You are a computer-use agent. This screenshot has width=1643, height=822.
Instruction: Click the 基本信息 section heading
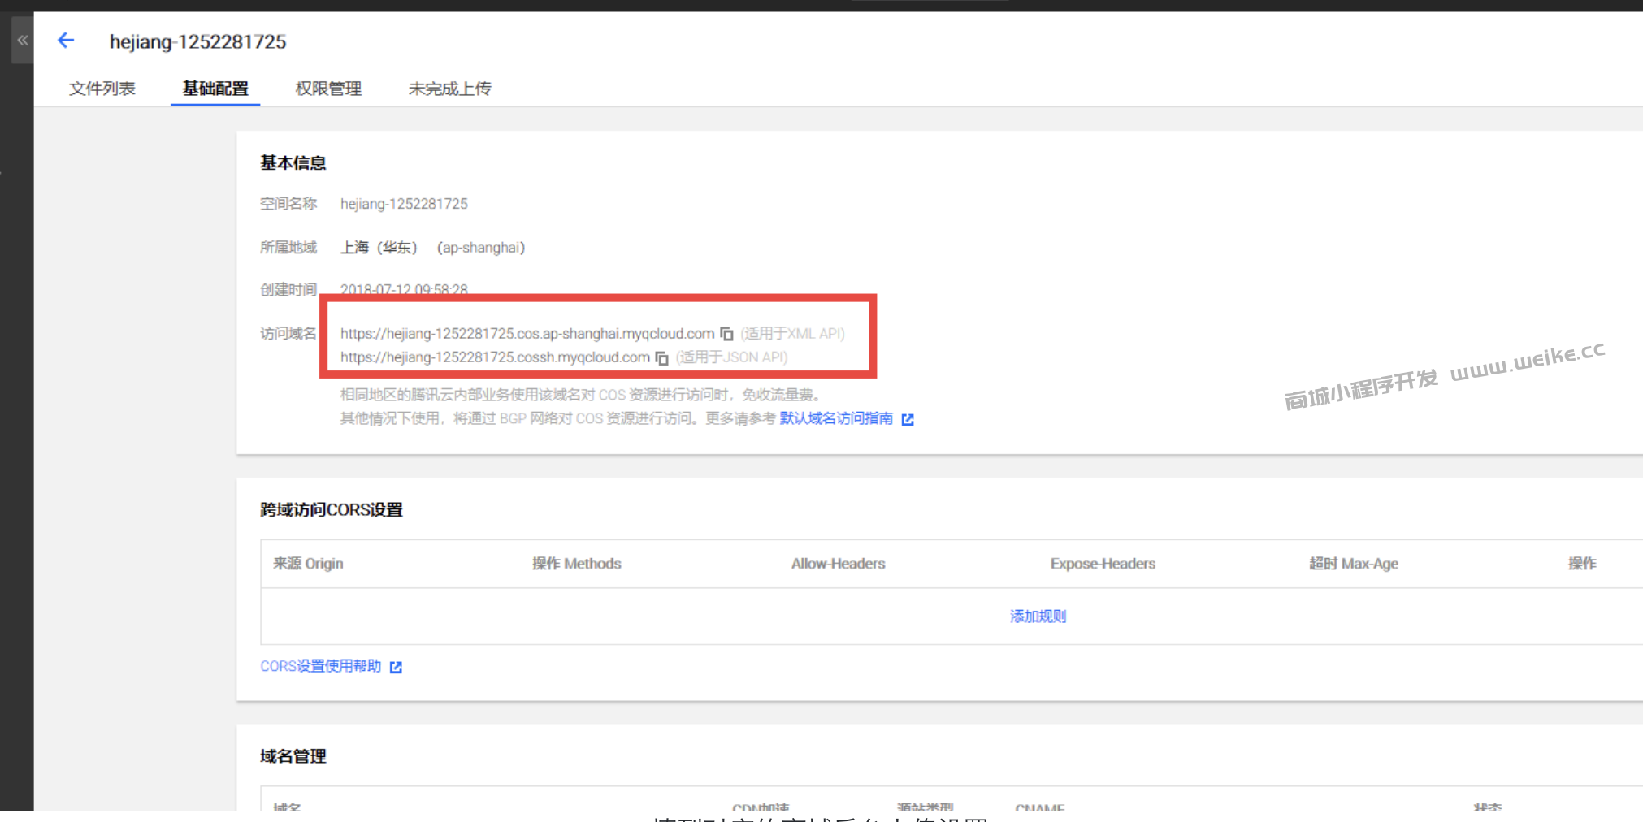click(x=293, y=163)
